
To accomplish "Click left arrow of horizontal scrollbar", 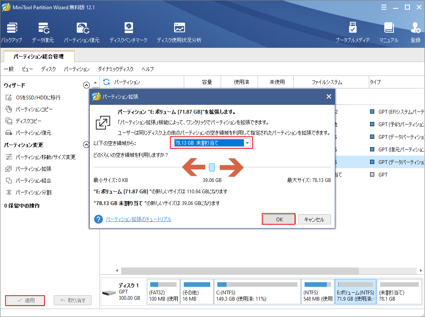I will [117, 270].
